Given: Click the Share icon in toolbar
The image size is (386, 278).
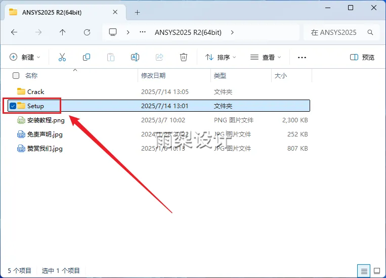Looking at the screenshot, I should click(x=159, y=57).
